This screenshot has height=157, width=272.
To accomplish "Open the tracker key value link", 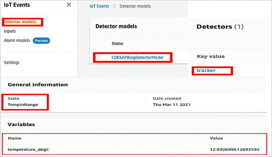I will [206, 71].
